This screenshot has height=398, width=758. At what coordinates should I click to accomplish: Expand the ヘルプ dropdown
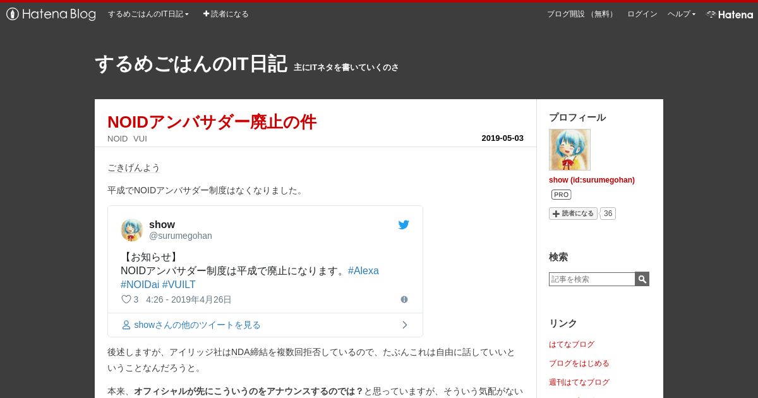pyautogui.click(x=682, y=14)
